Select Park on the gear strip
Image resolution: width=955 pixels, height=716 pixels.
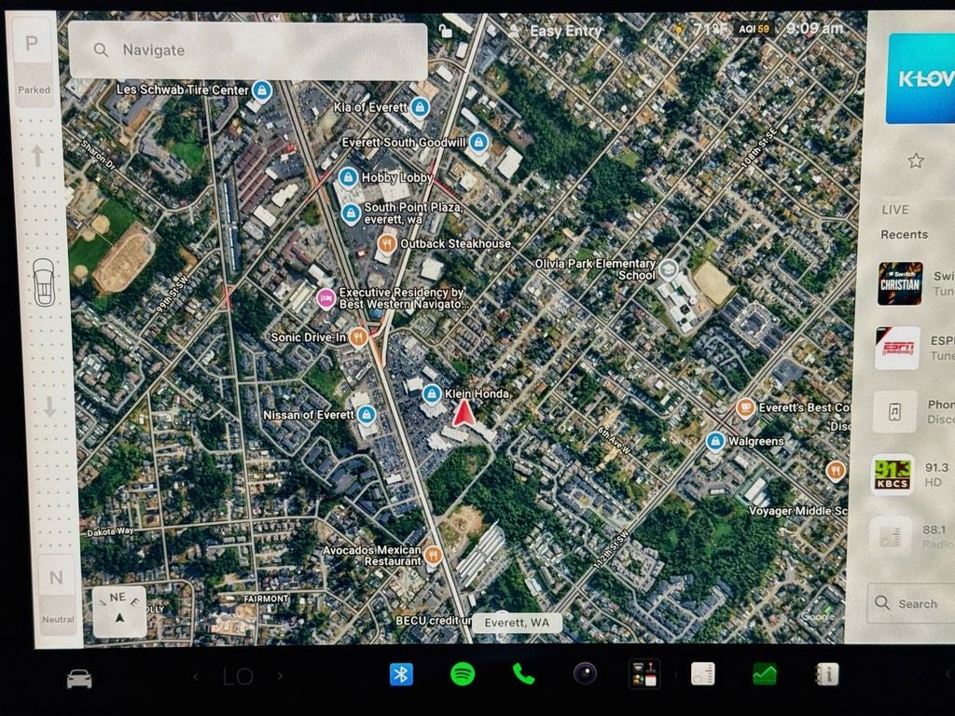[33, 61]
